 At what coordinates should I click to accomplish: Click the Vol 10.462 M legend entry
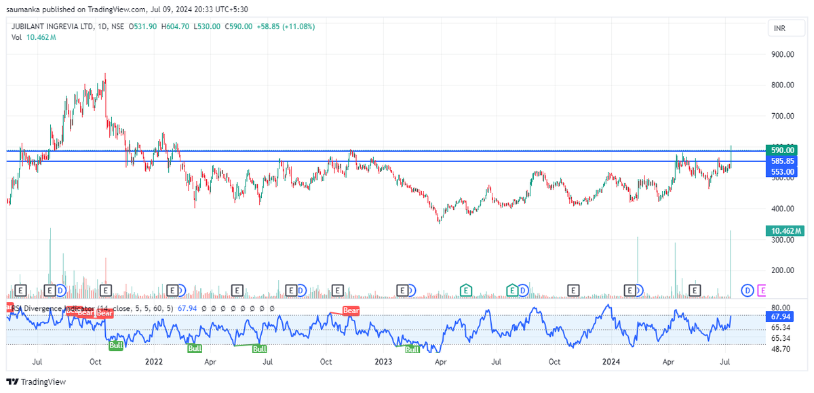click(x=34, y=37)
